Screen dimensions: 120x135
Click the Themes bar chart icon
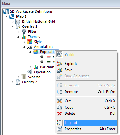tap(24, 37)
